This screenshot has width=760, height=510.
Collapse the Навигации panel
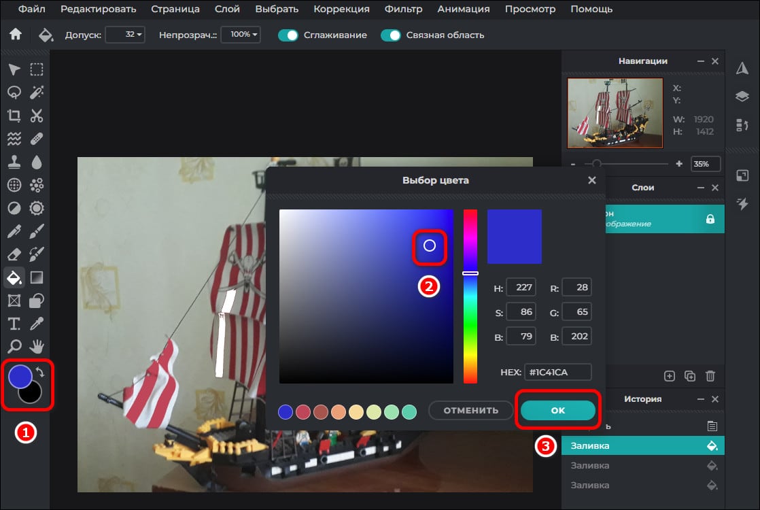tap(701, 61)
